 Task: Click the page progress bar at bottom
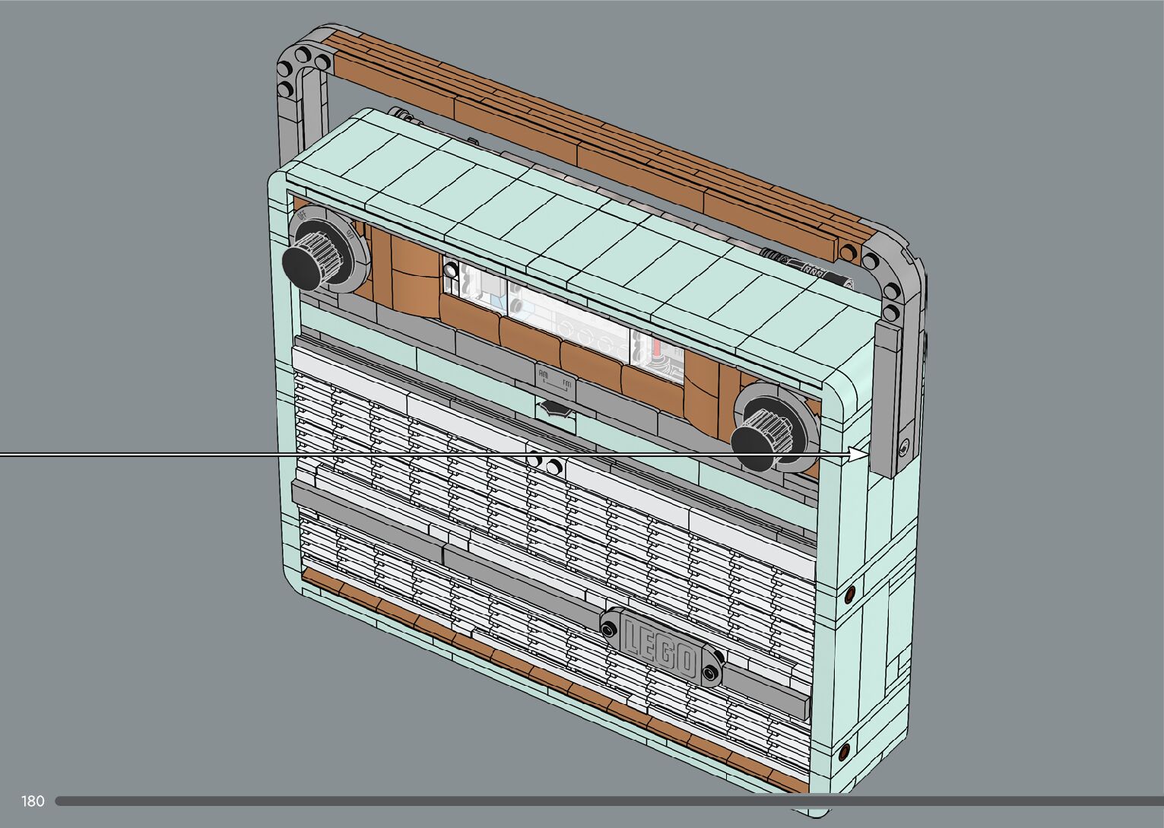click(608, 801)
